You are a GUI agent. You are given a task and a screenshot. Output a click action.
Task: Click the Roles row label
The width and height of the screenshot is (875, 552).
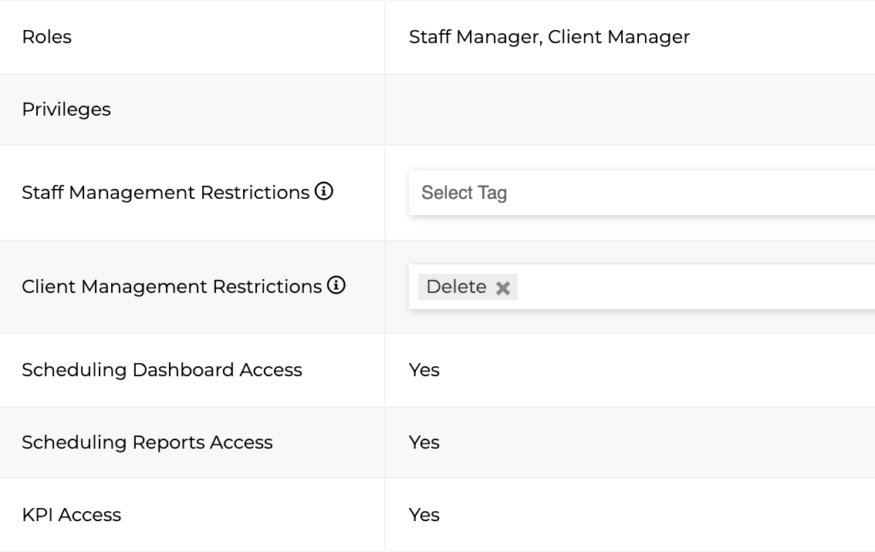point(46,37)
